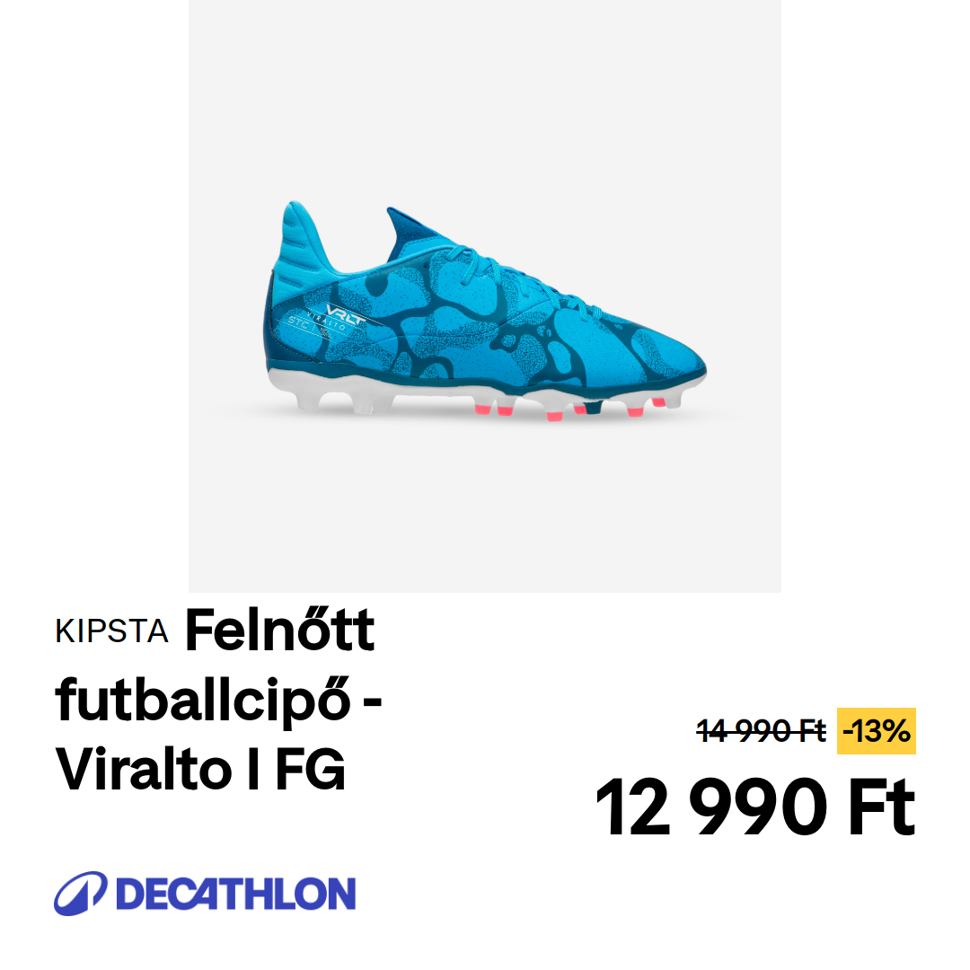Click the Decathlon swoosh logo icon
The height and width of the screenshot is (970, 970).
tap(81, 893)
